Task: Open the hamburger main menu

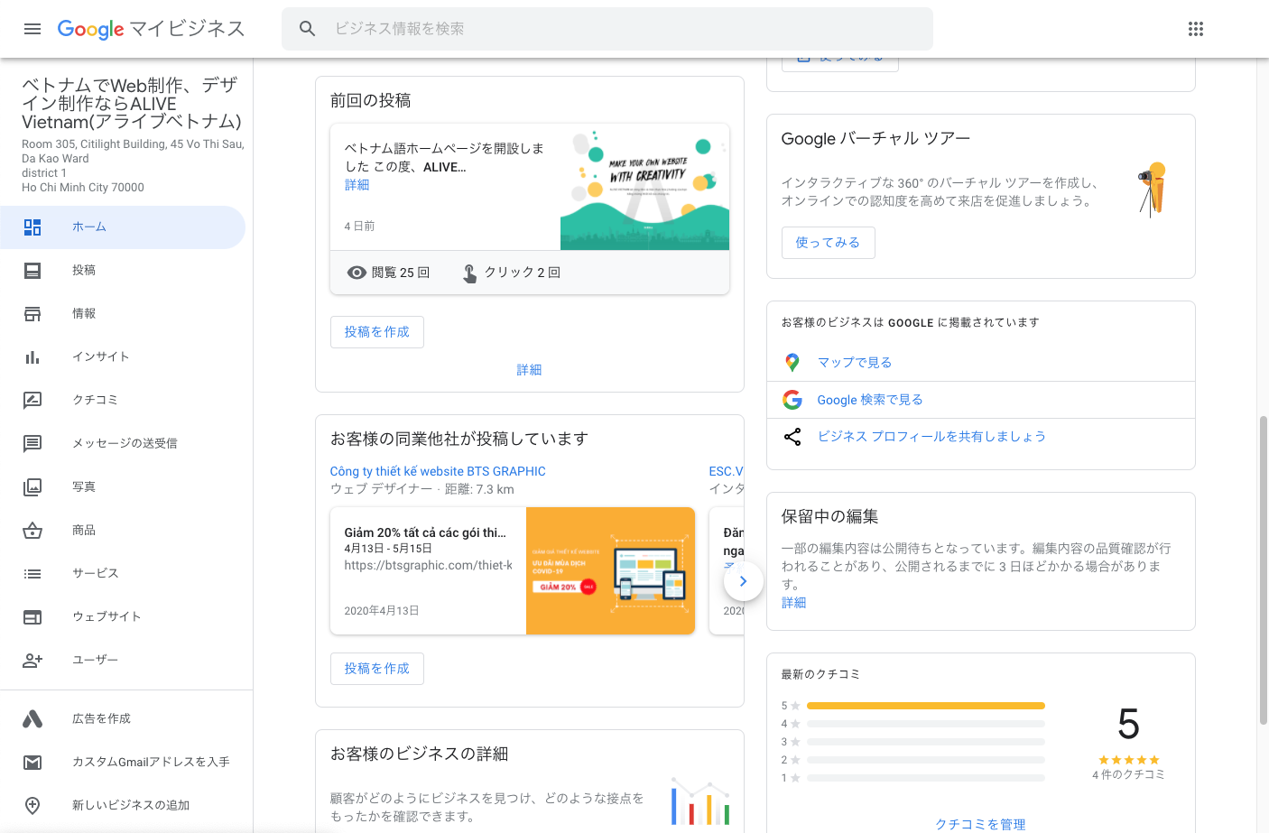Action: click(x=32, y=29)
